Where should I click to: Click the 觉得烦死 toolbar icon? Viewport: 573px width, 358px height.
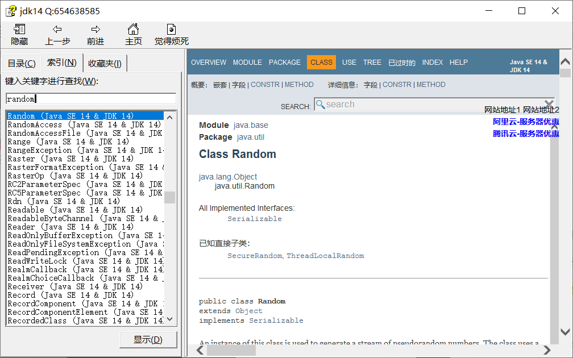click(172, 29)
